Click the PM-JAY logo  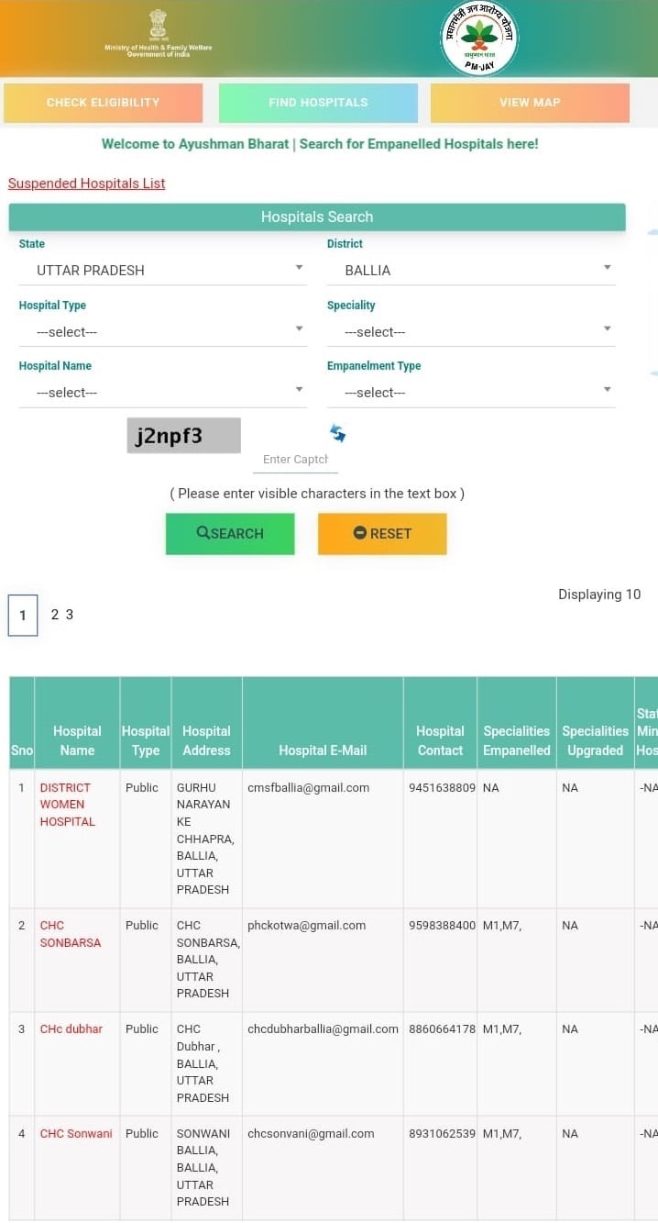click(x=478, y=39)
